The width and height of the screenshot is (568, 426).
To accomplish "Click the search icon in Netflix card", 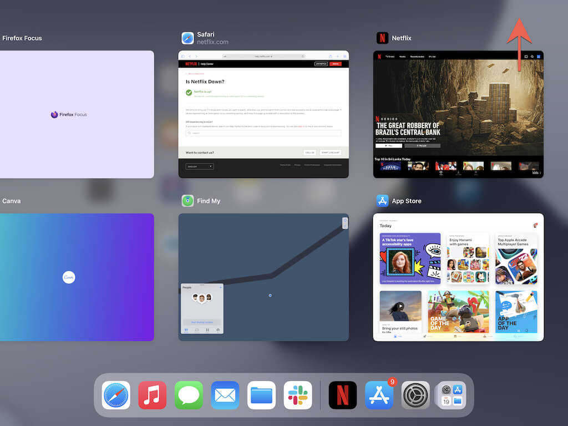I will click(x=532, y=57).
